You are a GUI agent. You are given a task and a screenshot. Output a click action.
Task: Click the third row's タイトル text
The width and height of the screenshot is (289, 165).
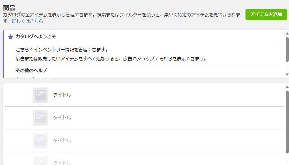(x=62, y=140)
